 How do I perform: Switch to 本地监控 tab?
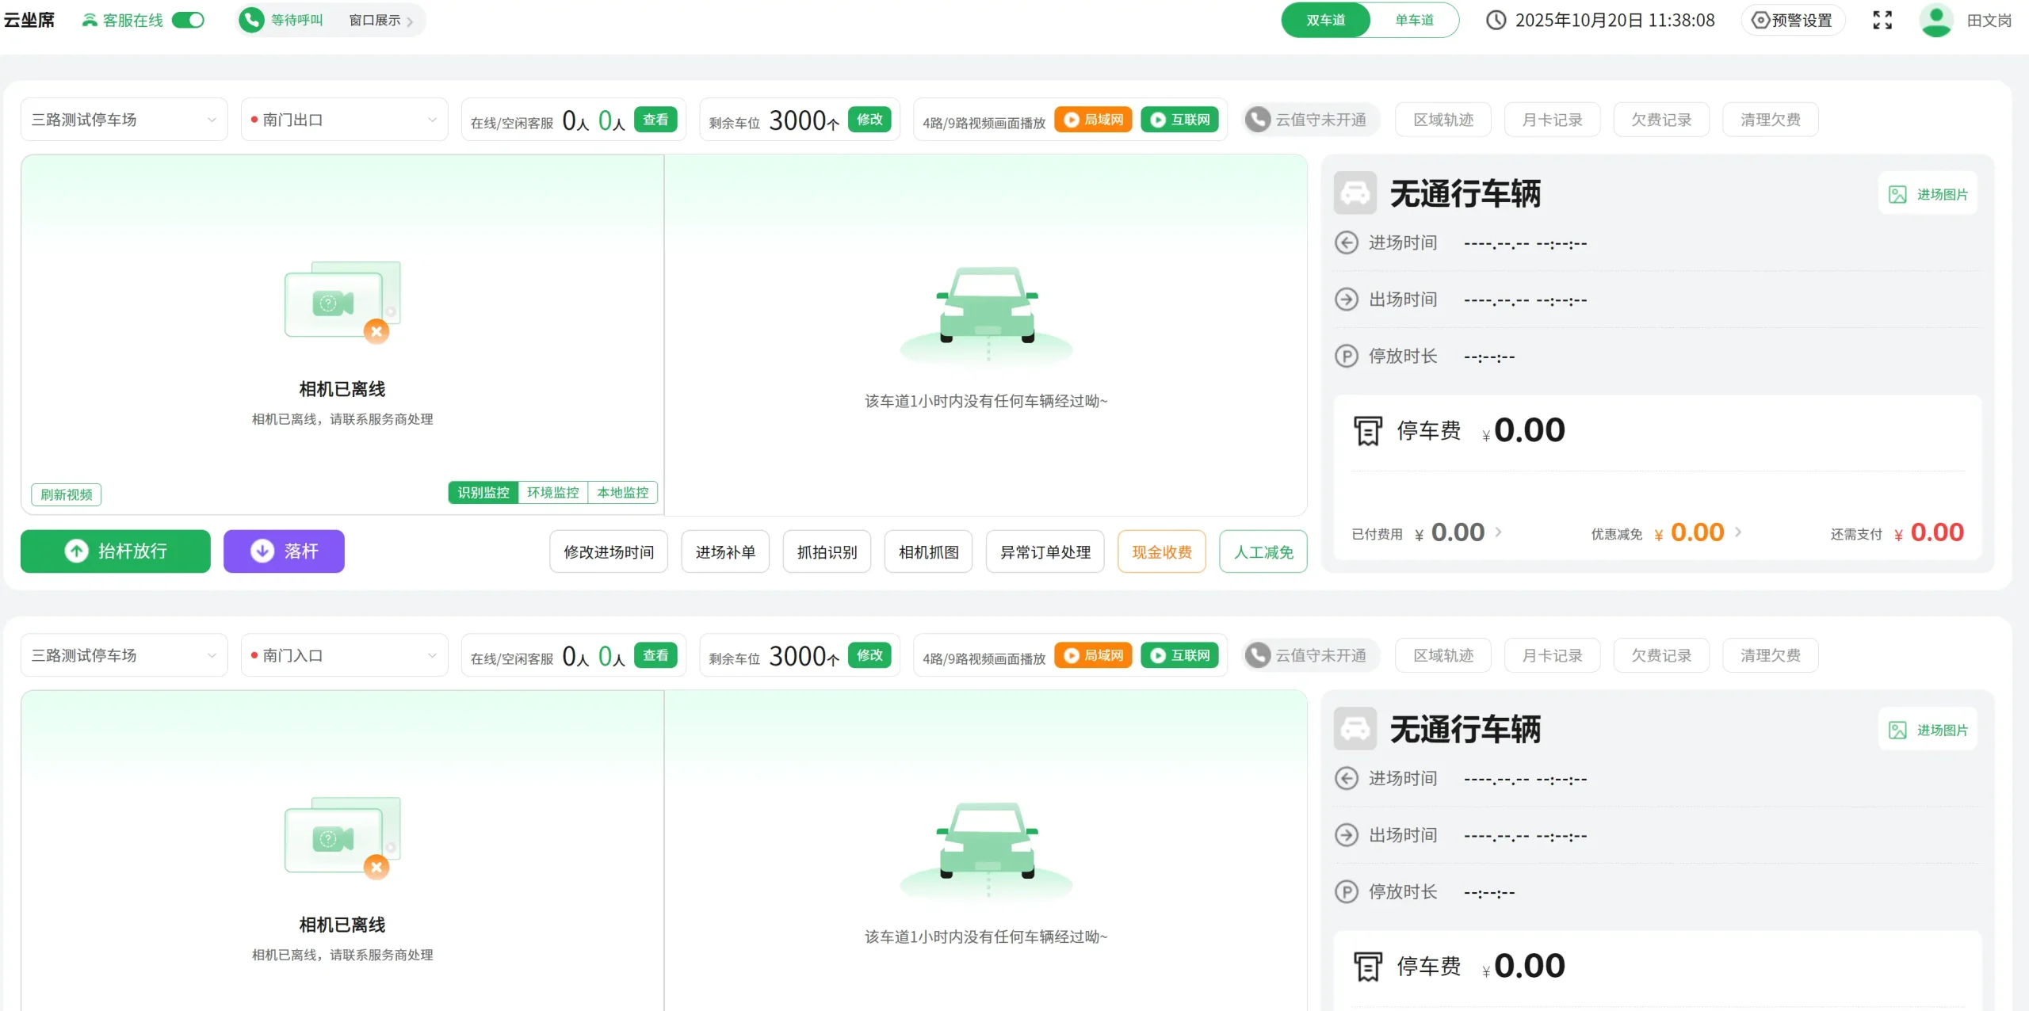pyautogui.click(x=622, y=492)
